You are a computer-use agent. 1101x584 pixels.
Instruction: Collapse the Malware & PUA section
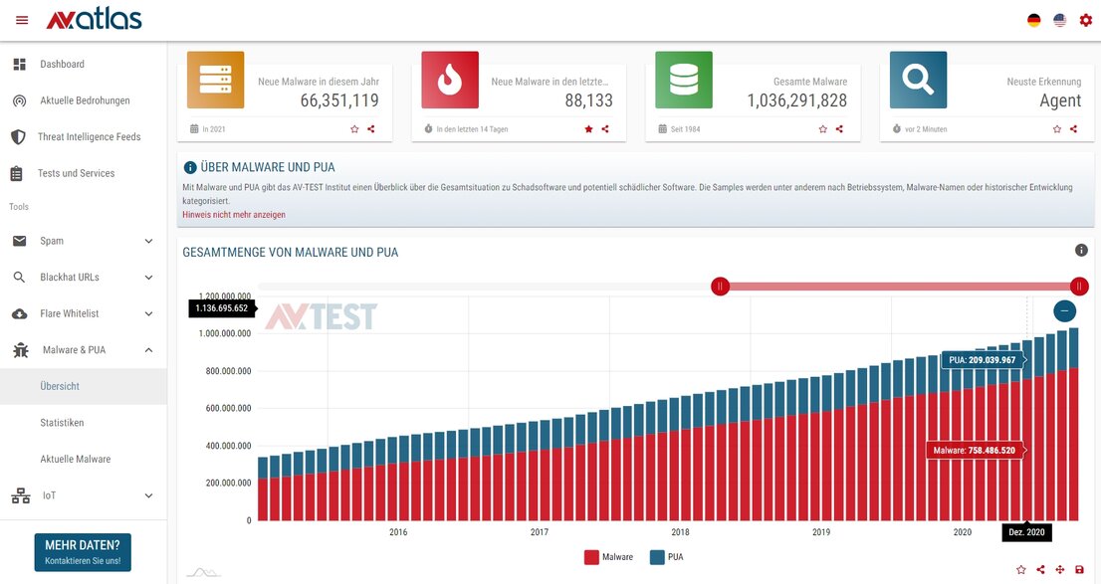(x=149, y=349)
